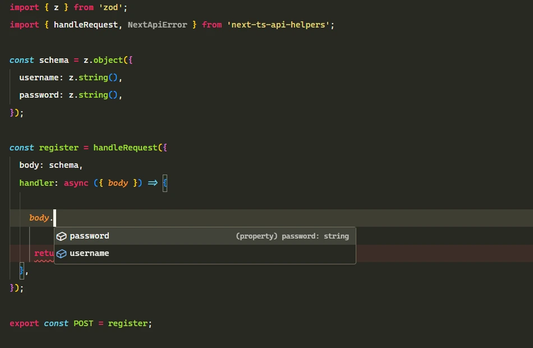533x348 pixels.
Task: Click the body. text at the cursor
Action: [x=40, y=218]
